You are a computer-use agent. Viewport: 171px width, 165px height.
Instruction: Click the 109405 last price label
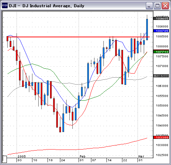[161, 19]
